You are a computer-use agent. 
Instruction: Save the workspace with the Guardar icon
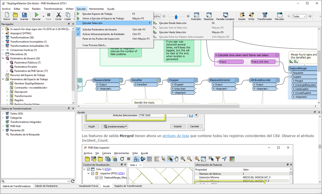point(24,15)
